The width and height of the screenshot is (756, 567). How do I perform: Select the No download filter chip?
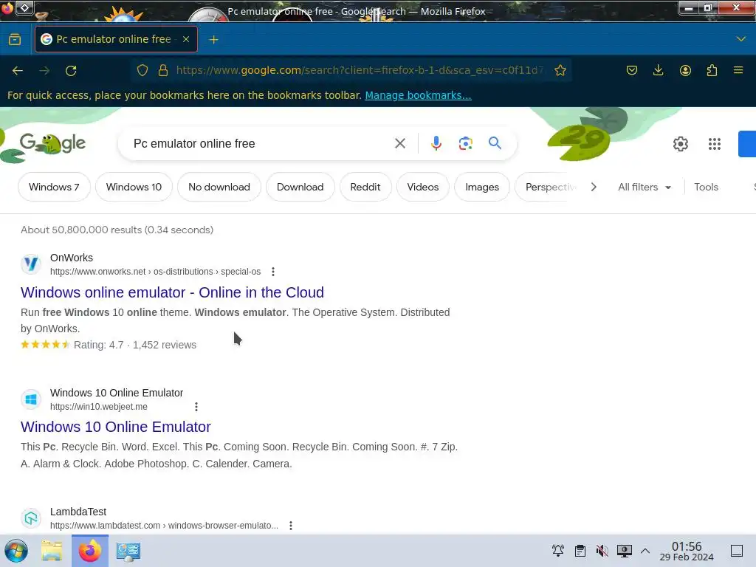pos(219,187)
